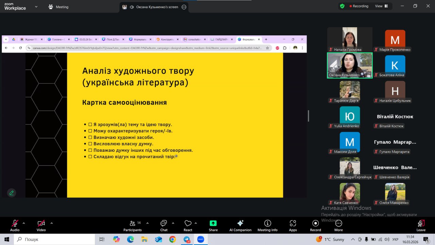
Task: Click the annotation pencil icon
Action: tap(12, 193)
